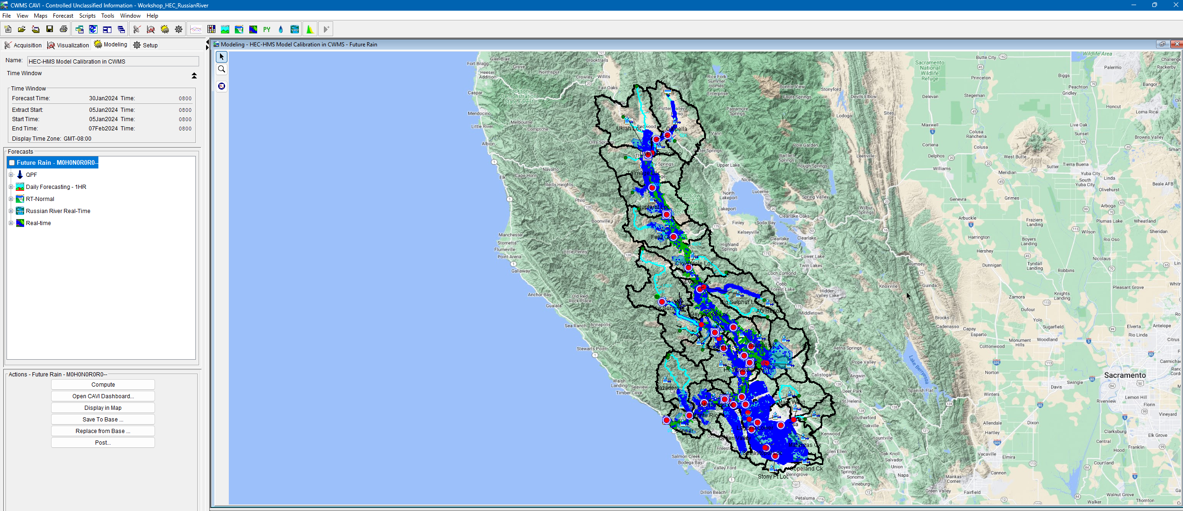This screenshot has width=1183, height=511.
Task: Expand the QPF tree node
Action: (11, 175)
